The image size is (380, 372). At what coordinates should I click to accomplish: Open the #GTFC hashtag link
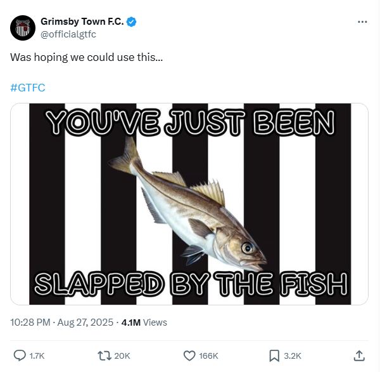28,88
